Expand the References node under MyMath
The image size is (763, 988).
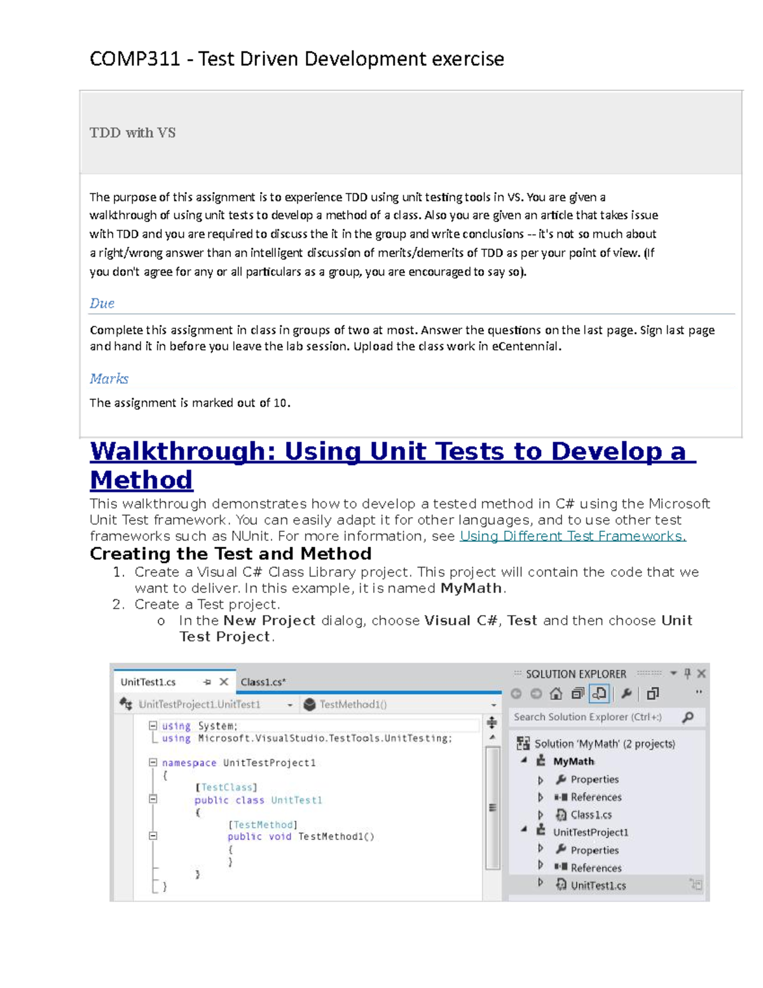(540, 797)
